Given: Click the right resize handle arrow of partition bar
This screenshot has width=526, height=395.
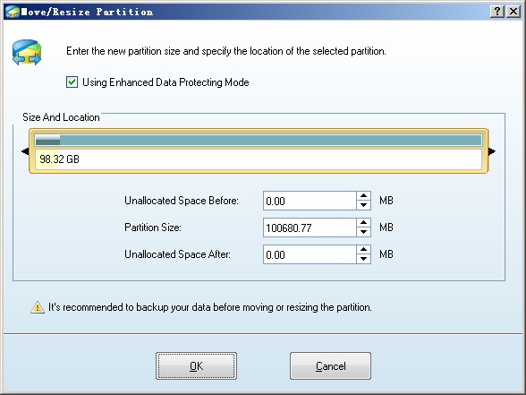Looking at the screenshot, I should coord(492,151).
